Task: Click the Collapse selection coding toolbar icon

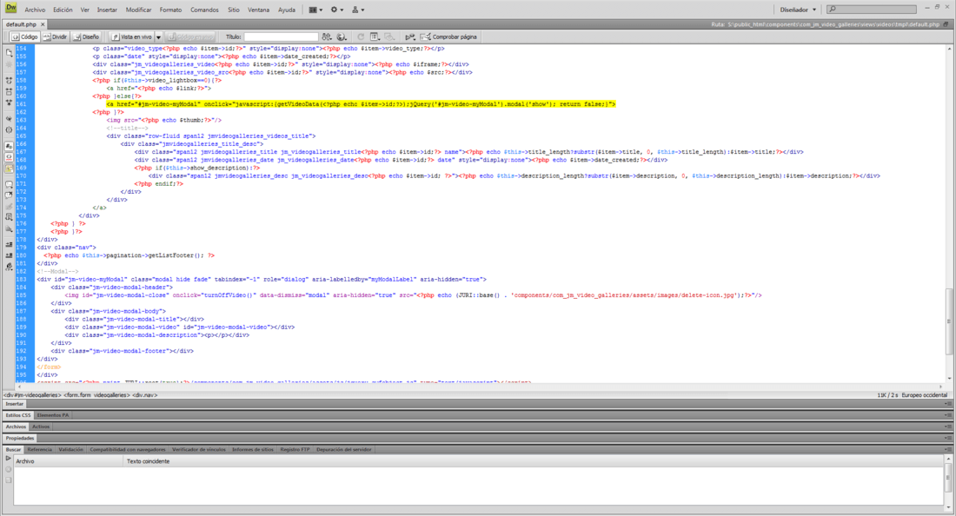Action: click(x=9, y=92)
